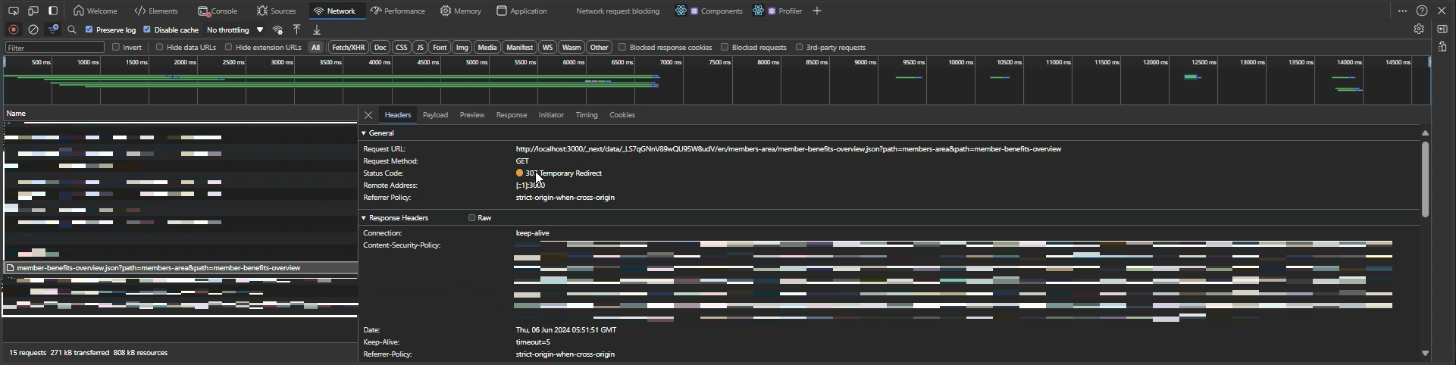Clear the network log
The width and height of the screenshot is (1456, 365).
tap(33, 30)
